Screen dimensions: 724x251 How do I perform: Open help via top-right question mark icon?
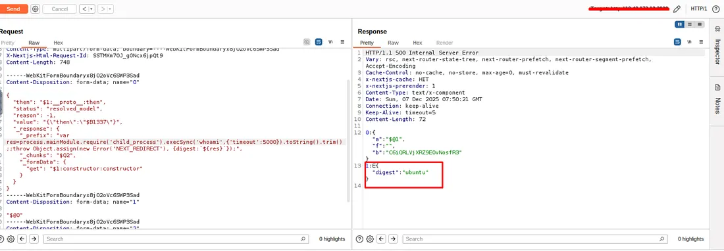coord(715,9)
